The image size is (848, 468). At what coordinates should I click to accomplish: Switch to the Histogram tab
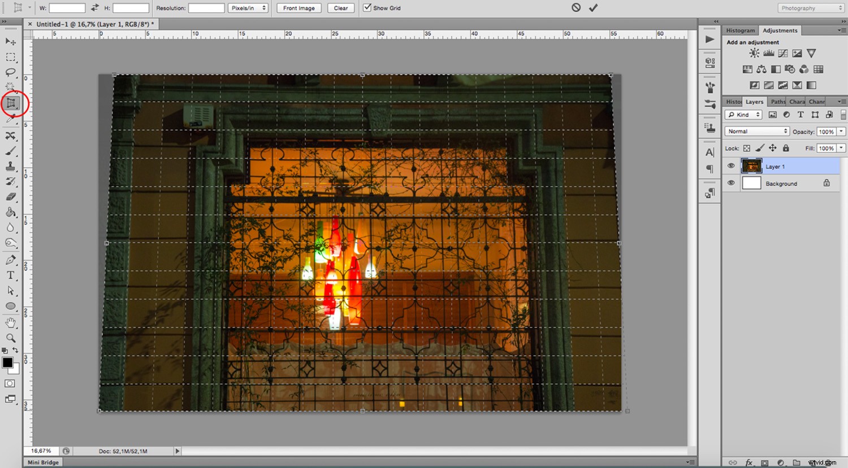pos(740,30)
